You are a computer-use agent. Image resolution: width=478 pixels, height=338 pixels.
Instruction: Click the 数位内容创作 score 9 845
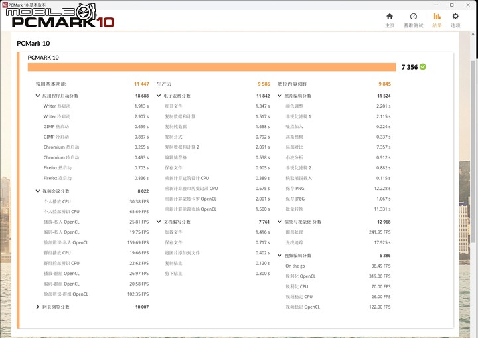[384, 84]
